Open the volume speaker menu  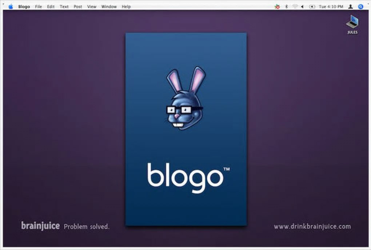click(x=302, y=7)
